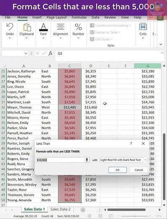Add a new sheet with plus icon
Viewport: 167px width, 219px height.
(83, 210)
